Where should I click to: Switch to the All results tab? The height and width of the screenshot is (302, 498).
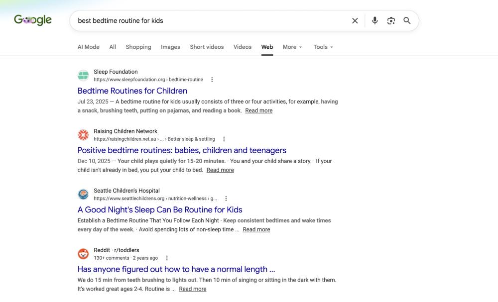click(113, 47)
